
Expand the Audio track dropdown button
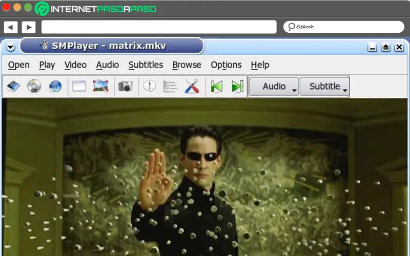click(x=274, y=87)
